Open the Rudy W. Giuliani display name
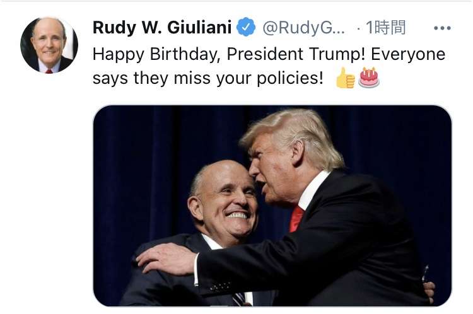 point(161,28)
